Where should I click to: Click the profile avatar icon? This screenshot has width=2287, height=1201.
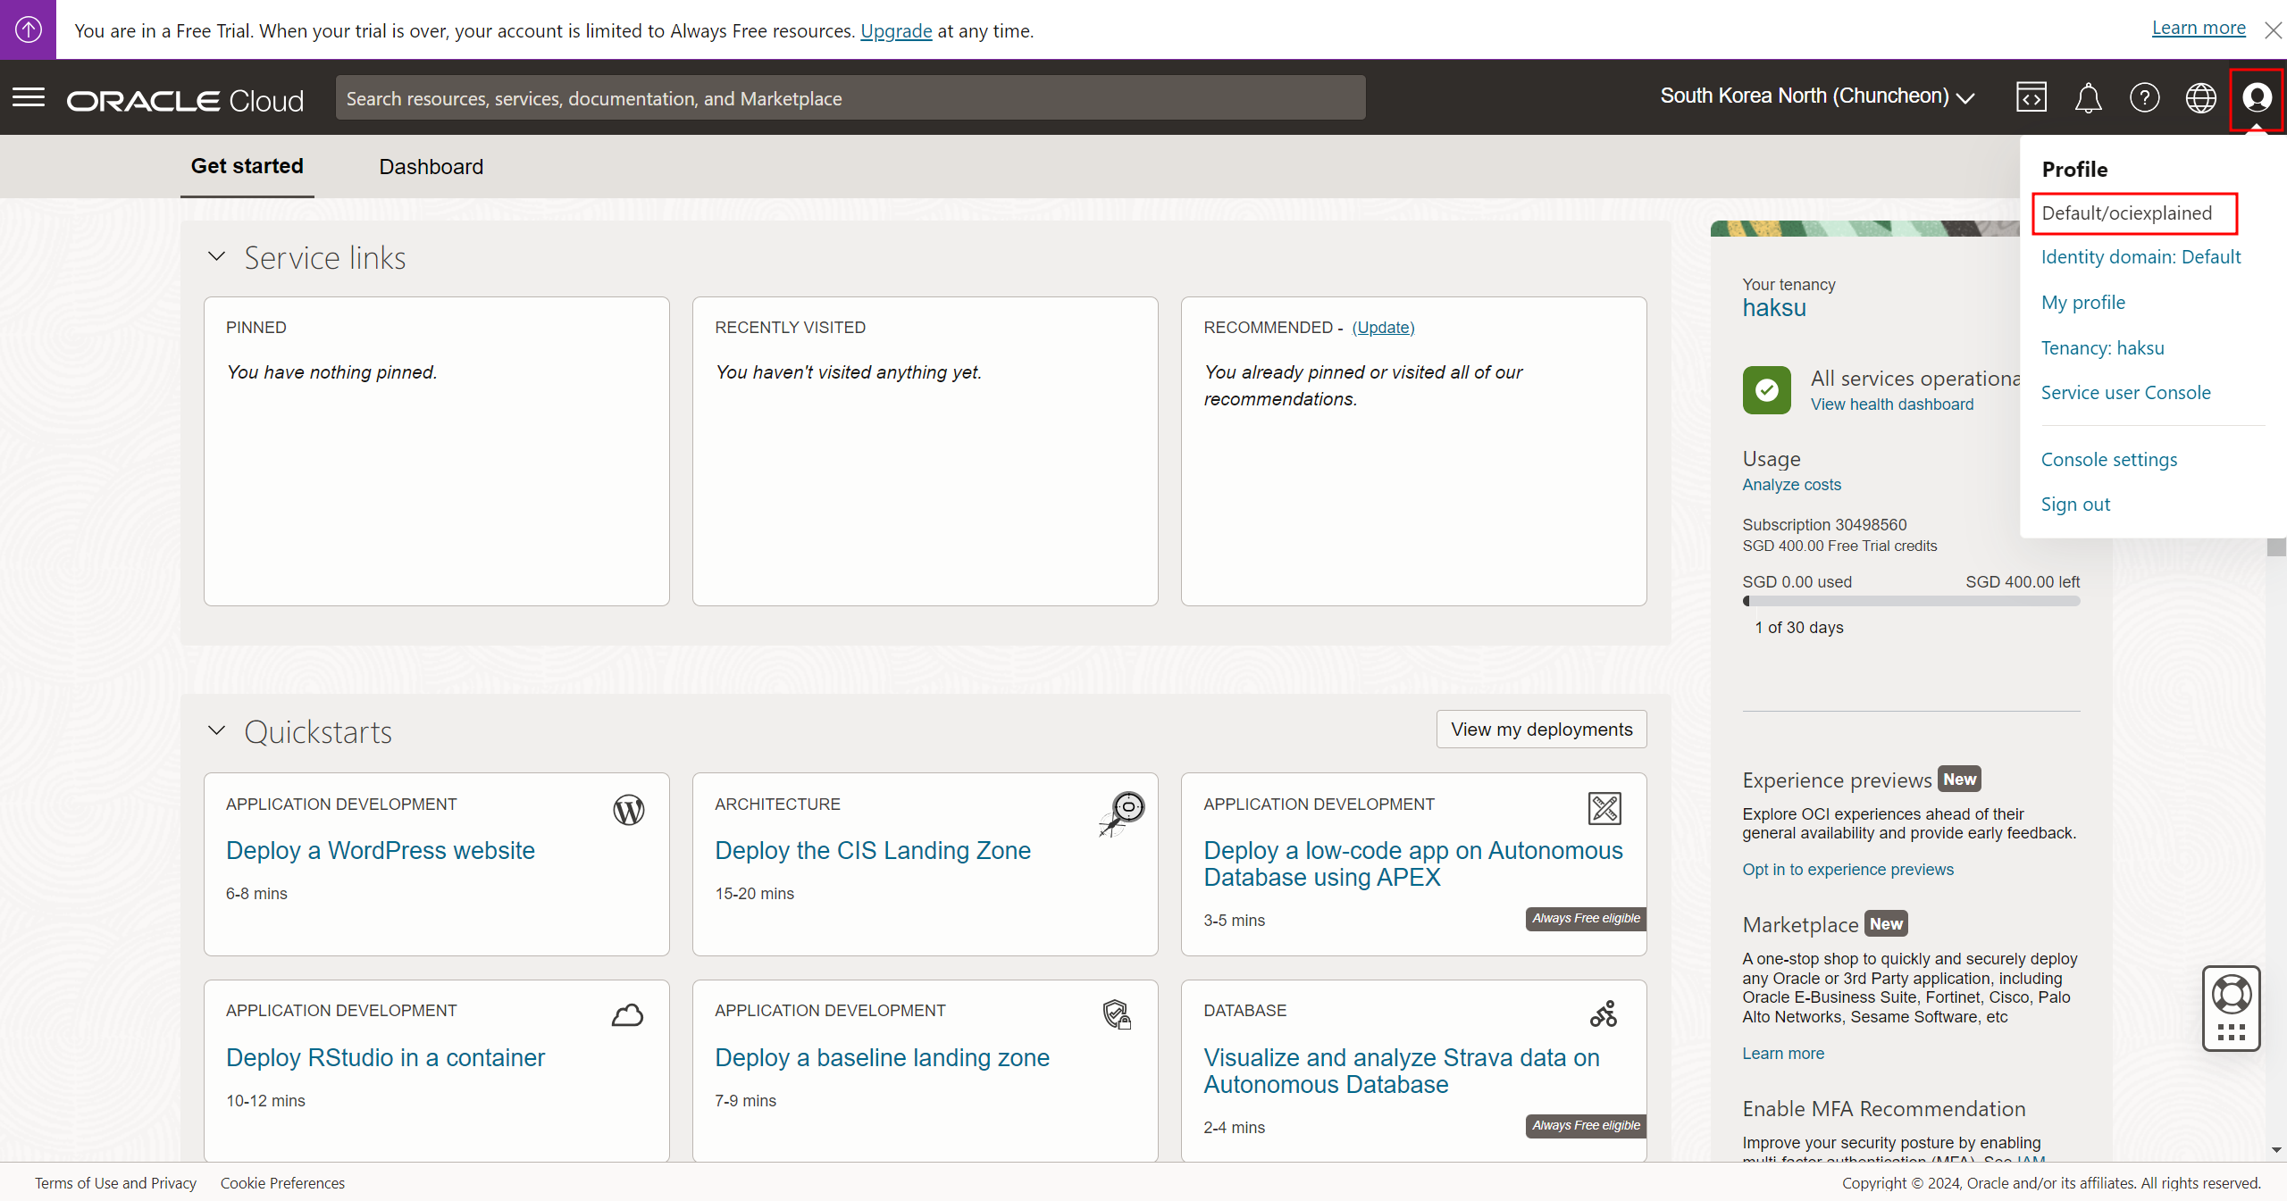pyautogui.click(x=2257, y=97)
